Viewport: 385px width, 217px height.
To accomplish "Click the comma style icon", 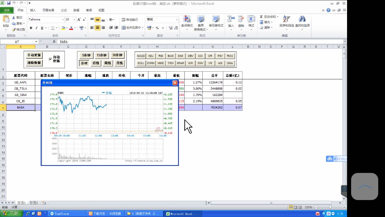I will 163,28.
